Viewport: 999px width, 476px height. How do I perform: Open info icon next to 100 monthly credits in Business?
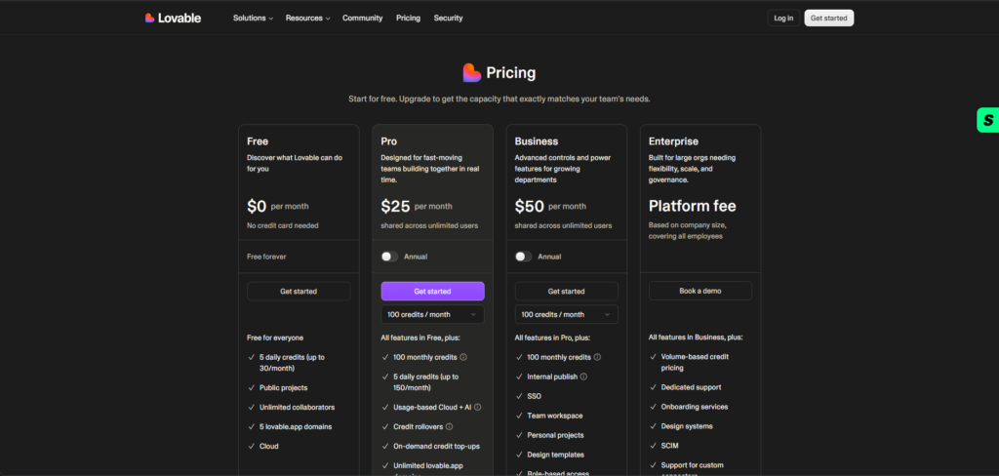[x=597, y=357]
